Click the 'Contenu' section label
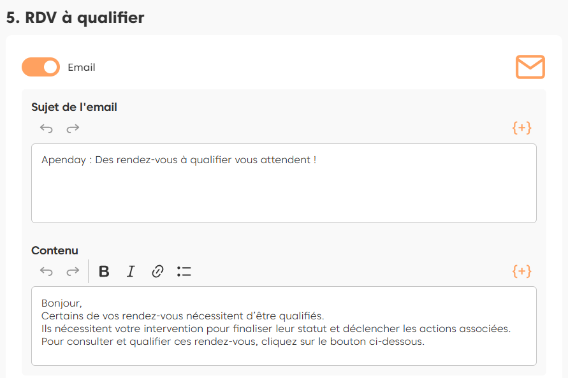This screenshot has width=568, height=378. pyautogui.click(x=55, y=251)
